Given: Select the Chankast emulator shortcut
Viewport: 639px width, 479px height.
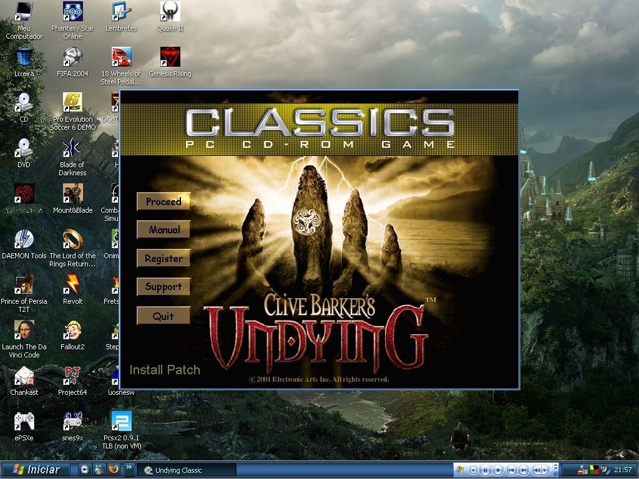Looking at the screenshot, I should click(x=24, y=381).
